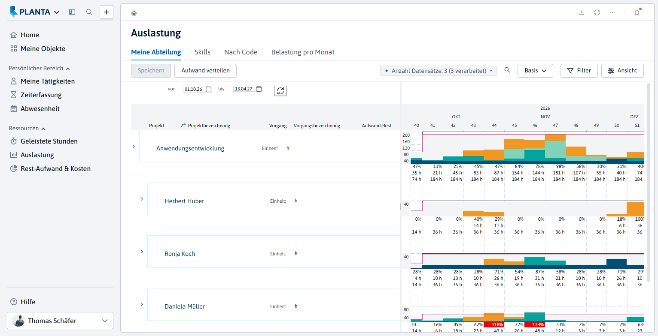
Task: Collapse the Persönlicher Bereich section
Action: [x=68, y=69]
